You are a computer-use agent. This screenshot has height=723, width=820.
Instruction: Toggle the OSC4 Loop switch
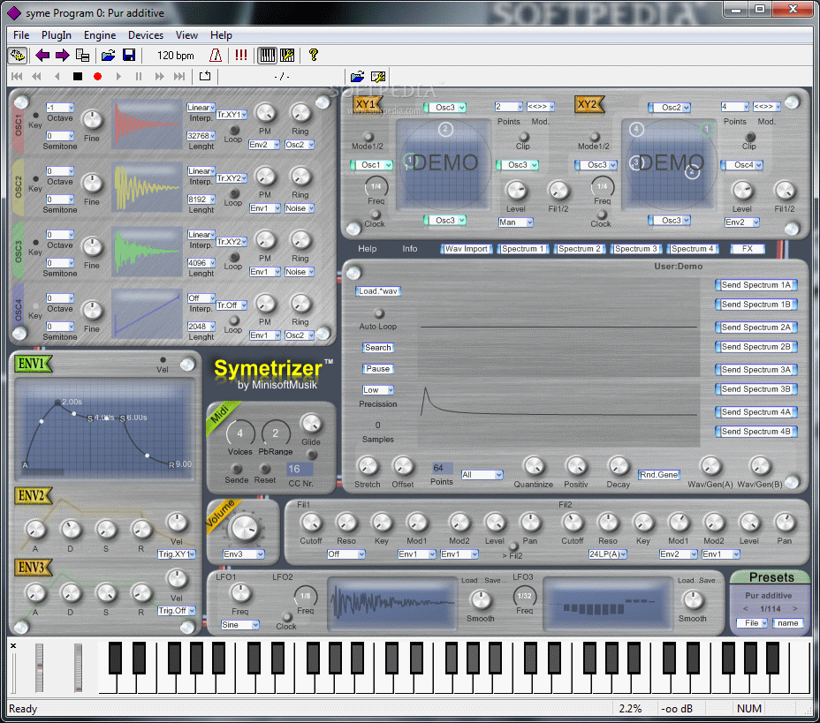234,320
